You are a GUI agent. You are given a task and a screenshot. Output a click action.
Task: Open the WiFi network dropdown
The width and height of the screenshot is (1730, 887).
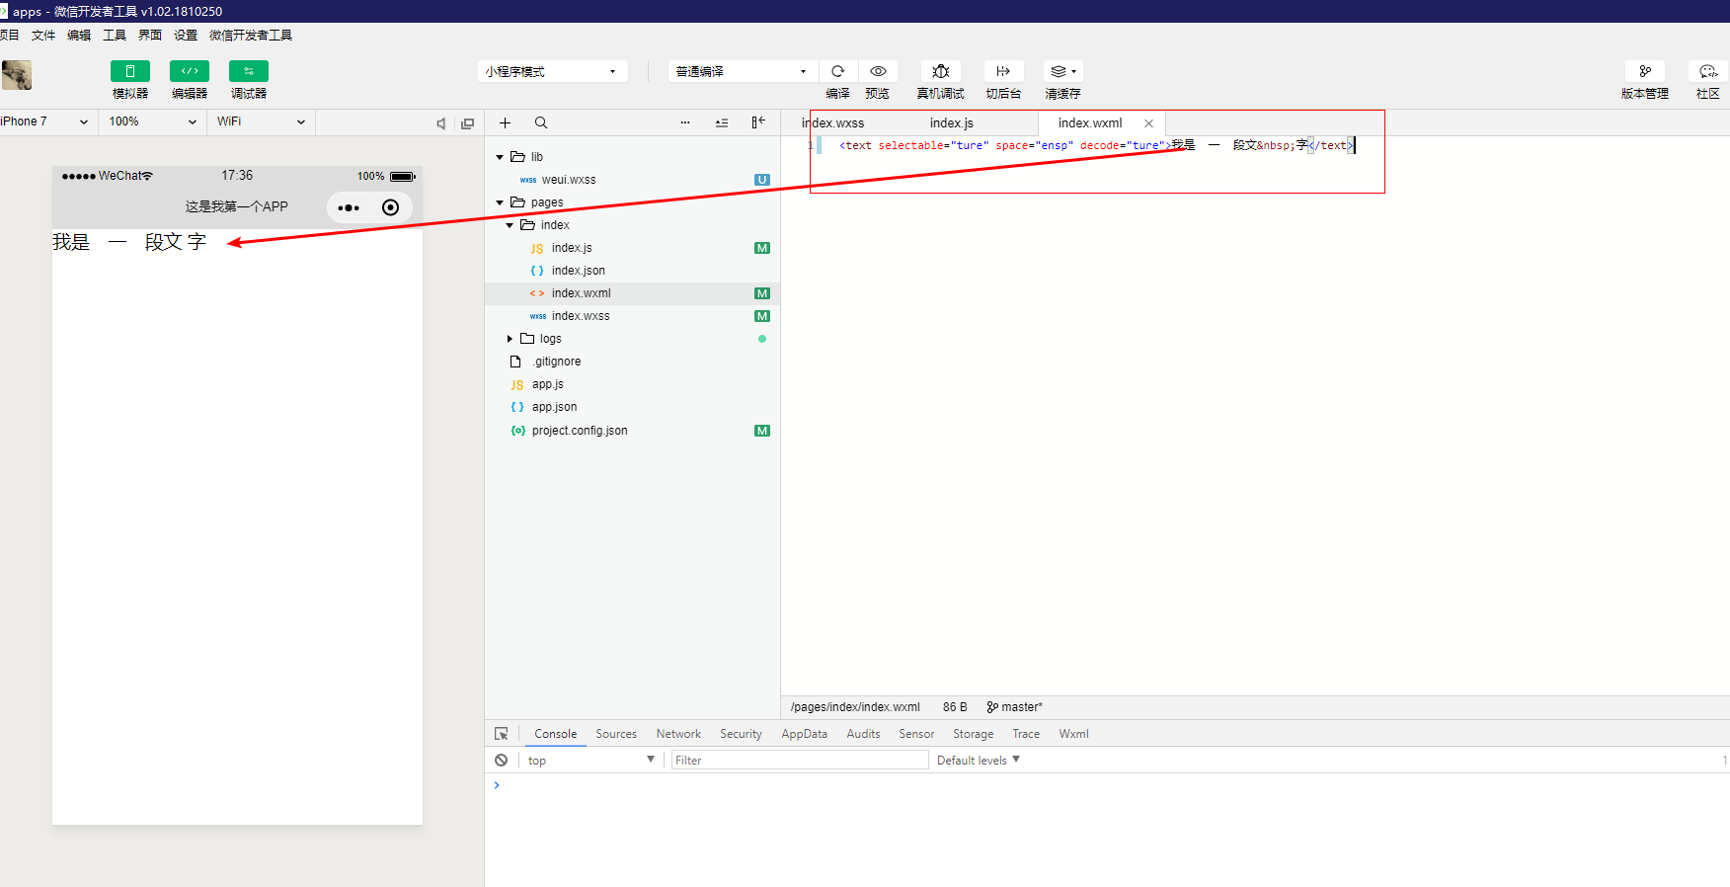[x=261, y=121]
